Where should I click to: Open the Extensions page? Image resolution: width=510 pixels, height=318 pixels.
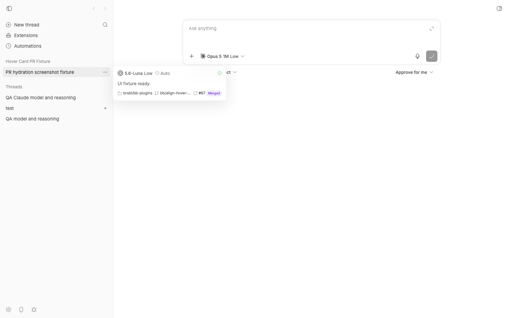coord(57,35)
